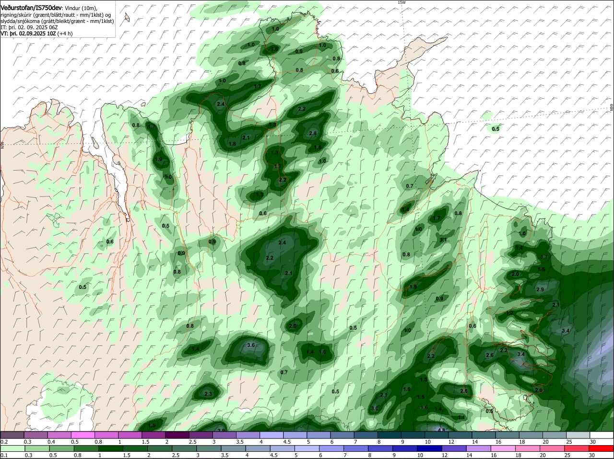Choose the 0.5 swatch in the lower rain legend row

click(x=61, y=449)
